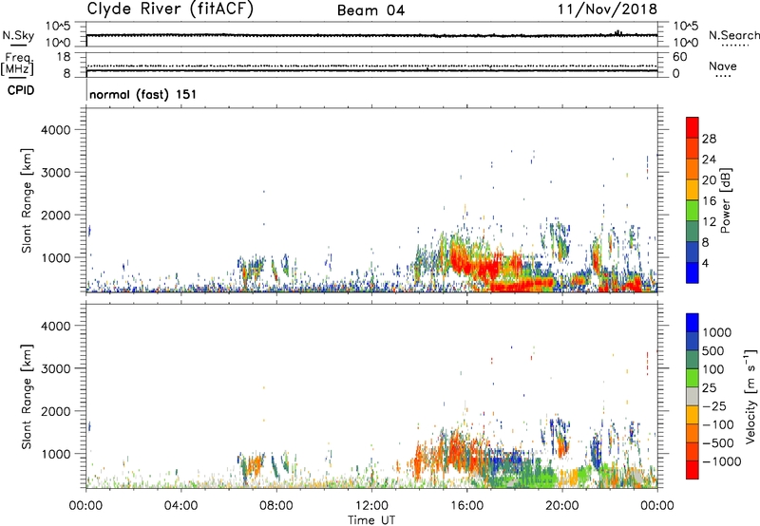Click the 'Power [dB]' colorbar title
This screenshot has width=760, height=526.
(x=726, y=200)
